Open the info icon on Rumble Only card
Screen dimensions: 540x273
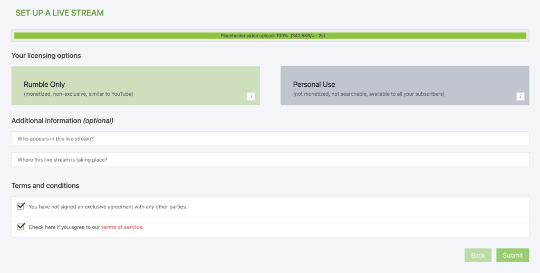(252, 96)
